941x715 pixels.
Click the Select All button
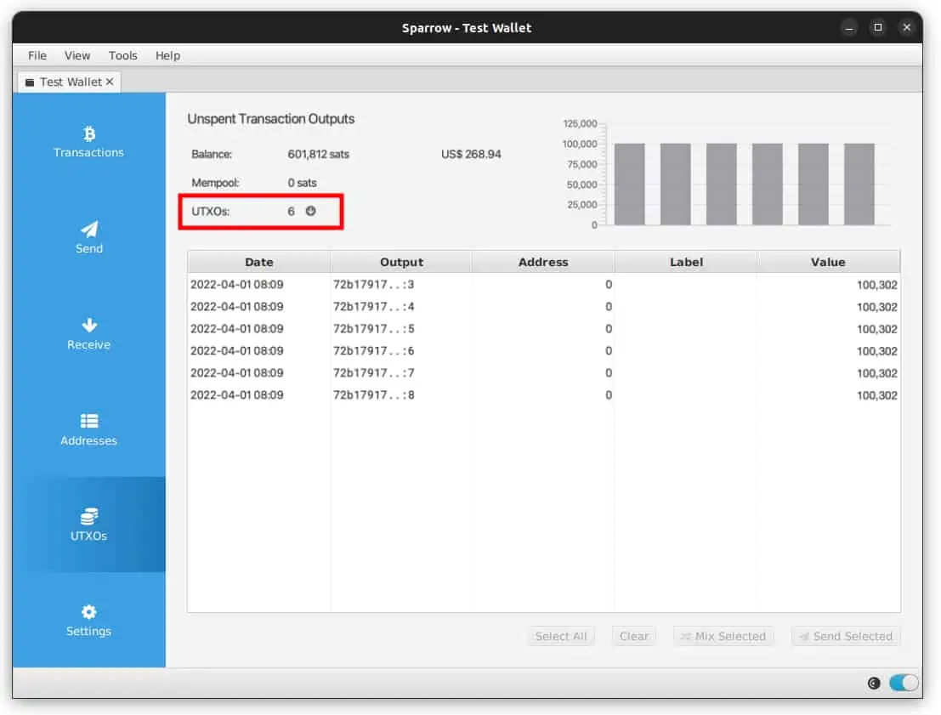(x=561, y=636)
